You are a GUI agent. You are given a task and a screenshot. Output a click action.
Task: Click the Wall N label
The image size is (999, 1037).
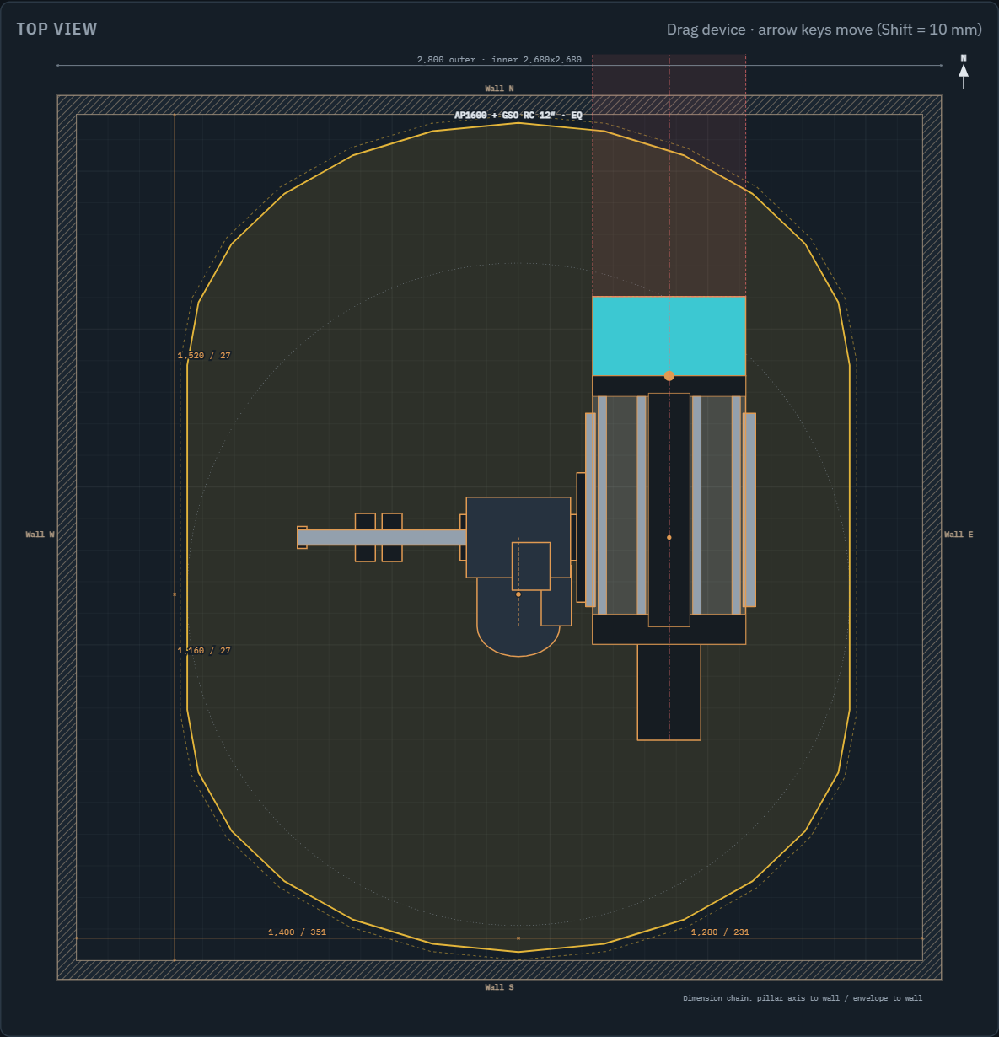[x=499, y=89]
